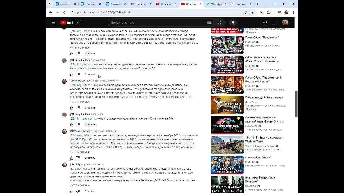The image size is (344, 193).
Task: Expand 'Читать дальше' under 'непонятно с чего' comment
Action: pyautogui.click(x=80, y=185)
